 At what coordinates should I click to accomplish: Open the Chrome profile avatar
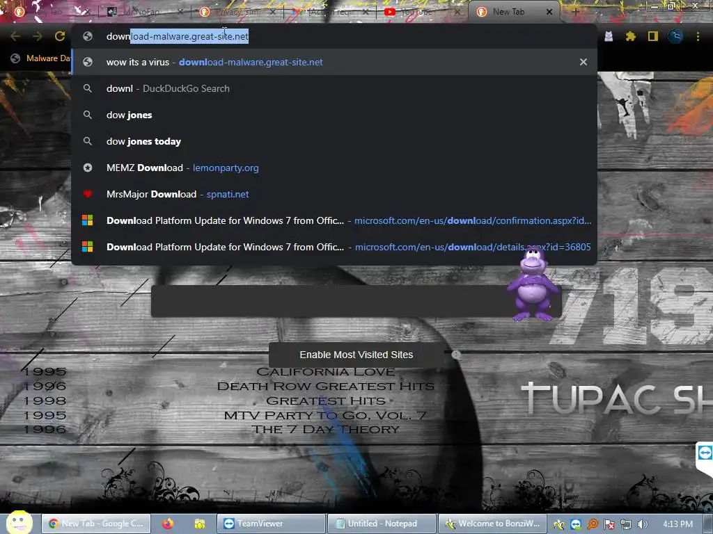(675, 36)
